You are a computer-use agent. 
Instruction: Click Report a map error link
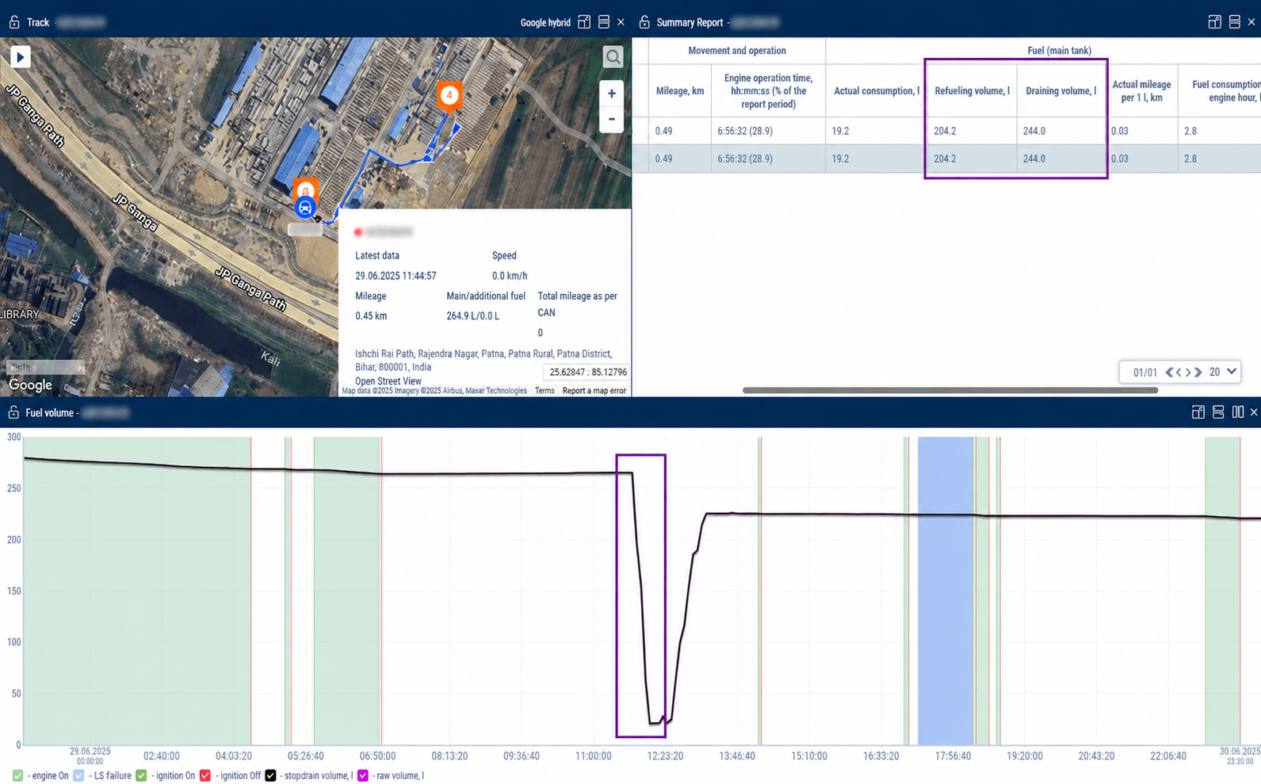click(594, 391)
